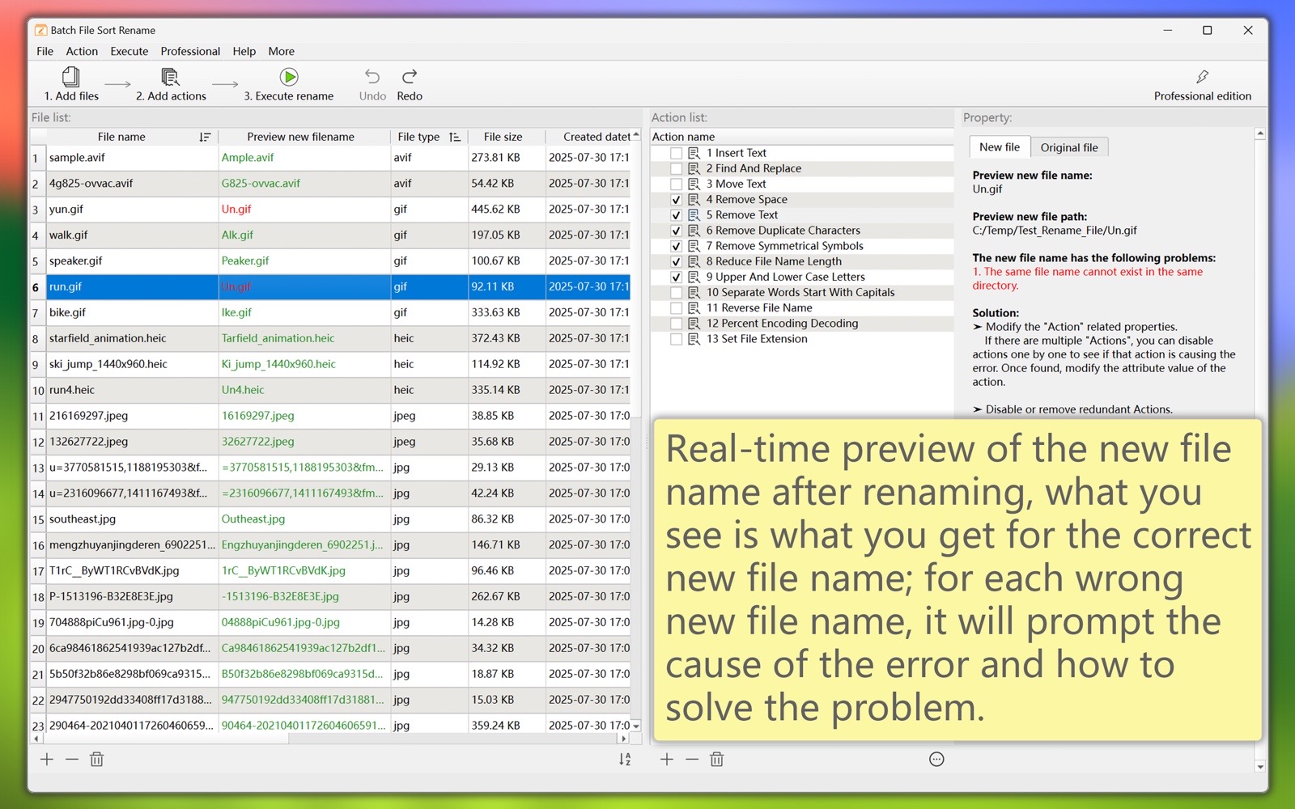The width and height of the screenshot is (1295, 809).
Task: Switch to the Original file tab
Action: click(x=1068, y=147)
